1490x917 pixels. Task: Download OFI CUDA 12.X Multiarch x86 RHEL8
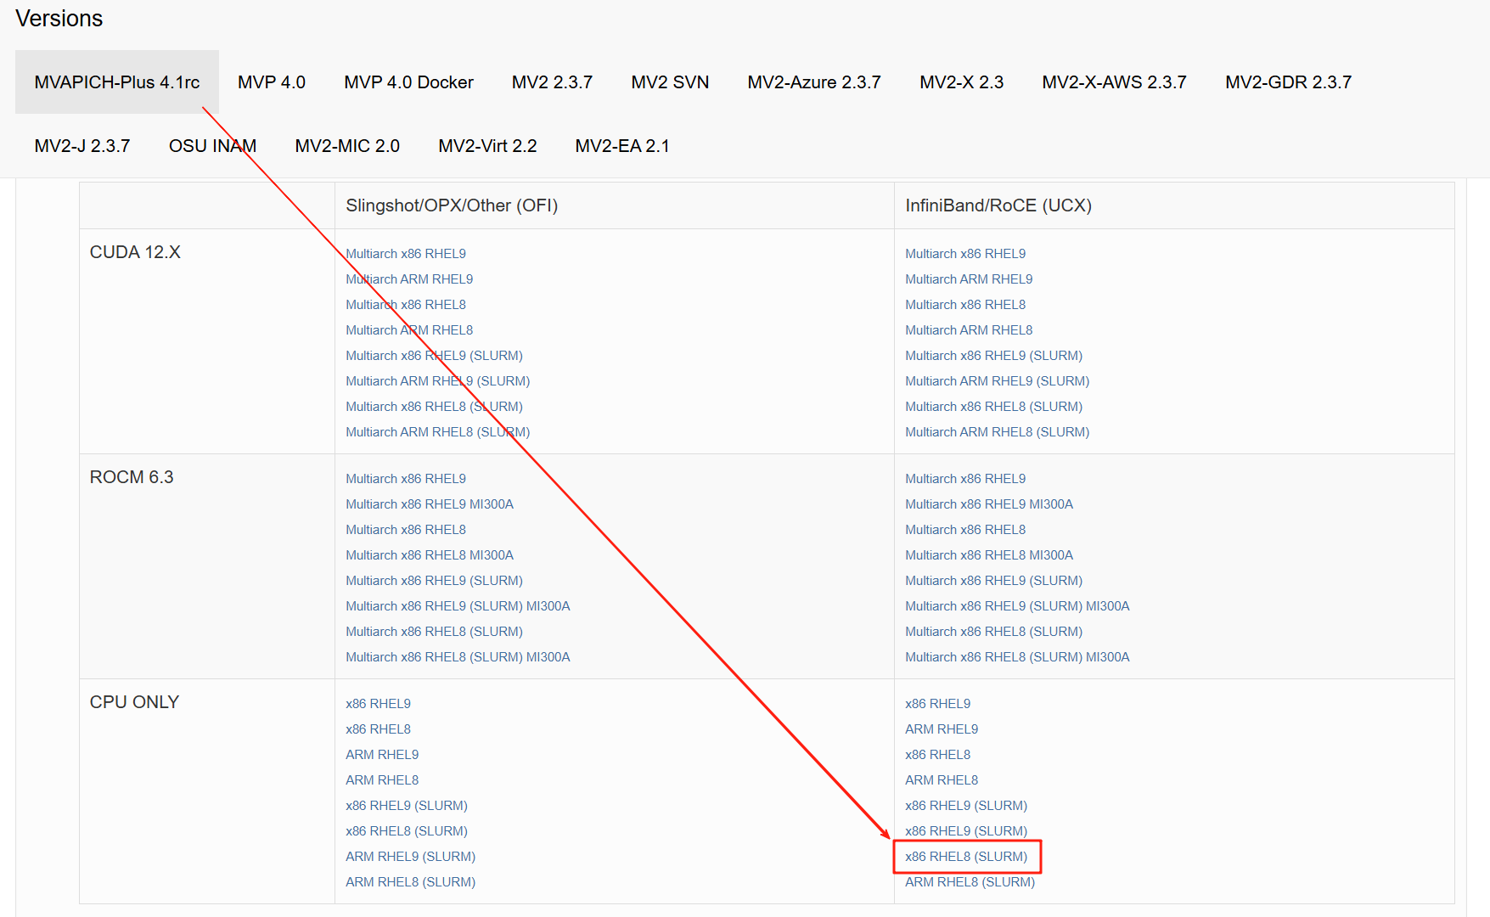pos(406,305)
